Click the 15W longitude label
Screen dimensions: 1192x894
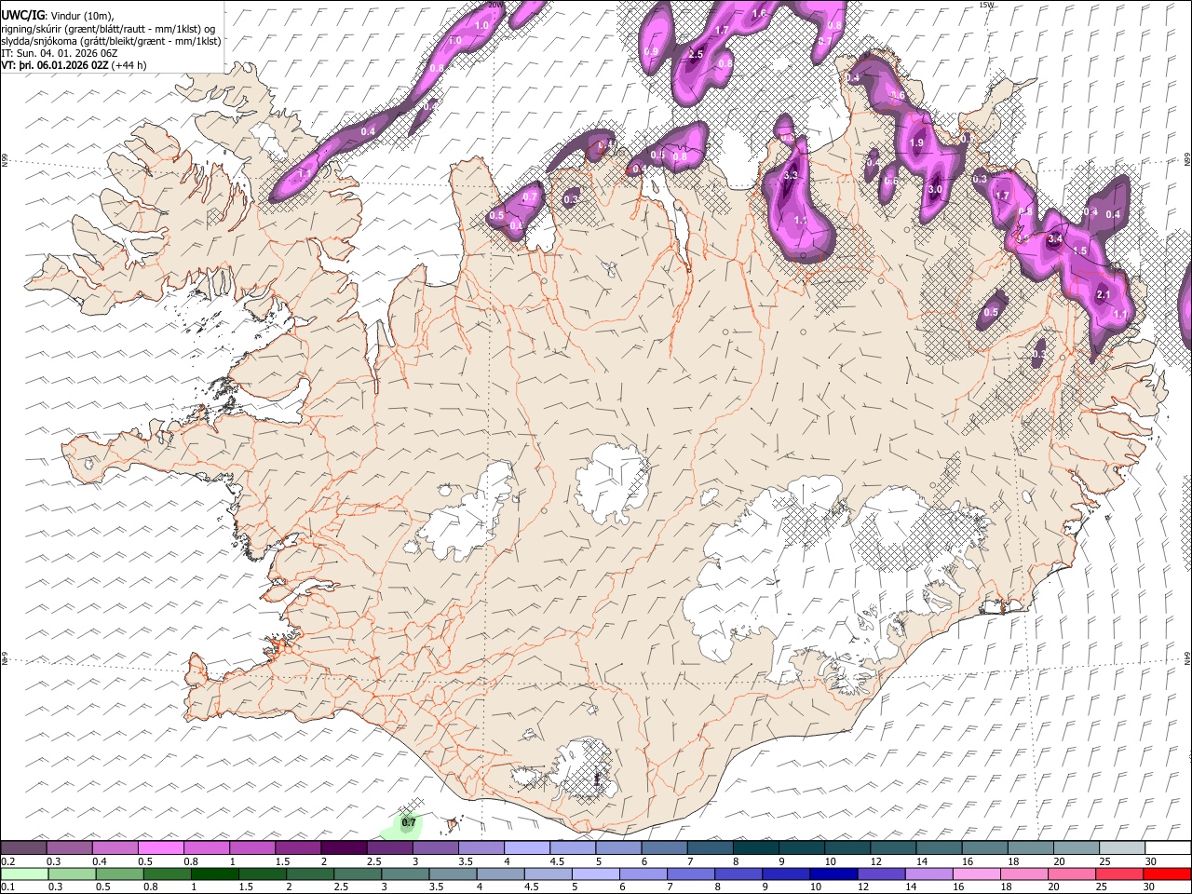click(987, 5)
